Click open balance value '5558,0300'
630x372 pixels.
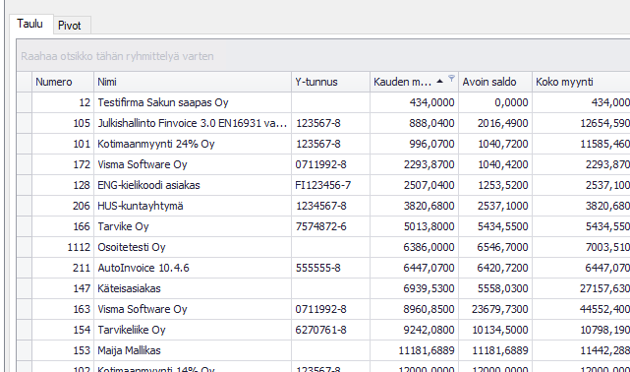(x=495, y=288)
